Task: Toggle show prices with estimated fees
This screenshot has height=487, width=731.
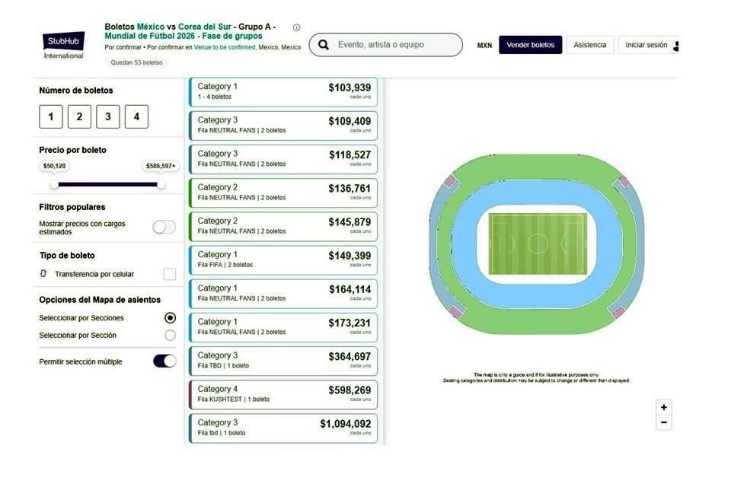Action: point(164,227)
